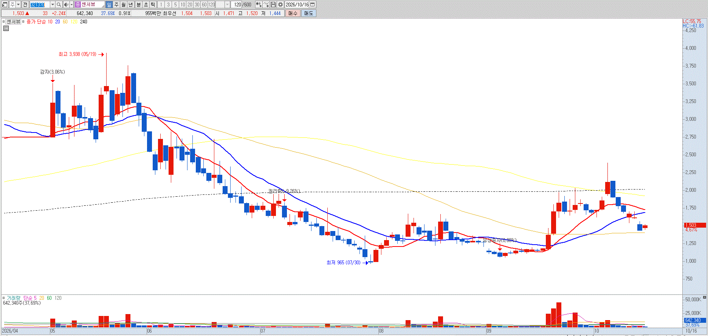Open the chart settings gear icon
The height and width of the screenshot is (336, 708).
point(280,5)
